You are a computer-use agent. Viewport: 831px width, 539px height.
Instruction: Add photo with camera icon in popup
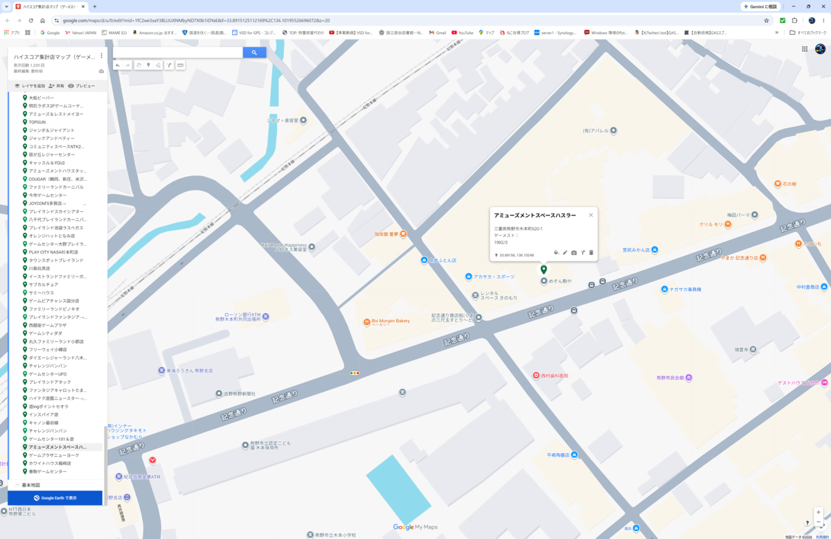(x=574, y=253)
